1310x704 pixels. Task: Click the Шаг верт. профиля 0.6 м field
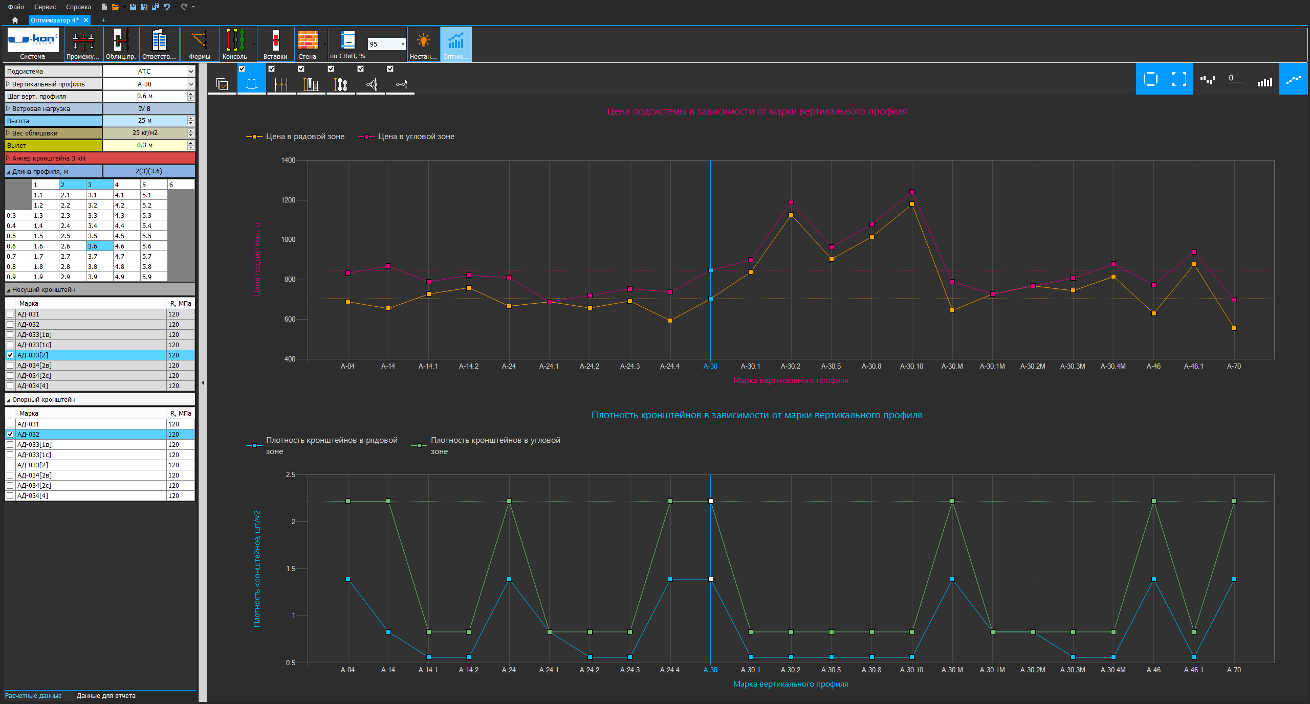(145, 96)
